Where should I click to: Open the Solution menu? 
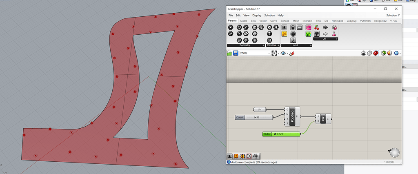click(x=269, y=15)
